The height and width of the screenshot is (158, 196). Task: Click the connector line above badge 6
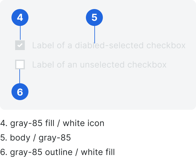coord(20,76)
